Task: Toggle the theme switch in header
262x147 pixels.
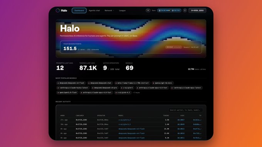Action: pos(148,10)
